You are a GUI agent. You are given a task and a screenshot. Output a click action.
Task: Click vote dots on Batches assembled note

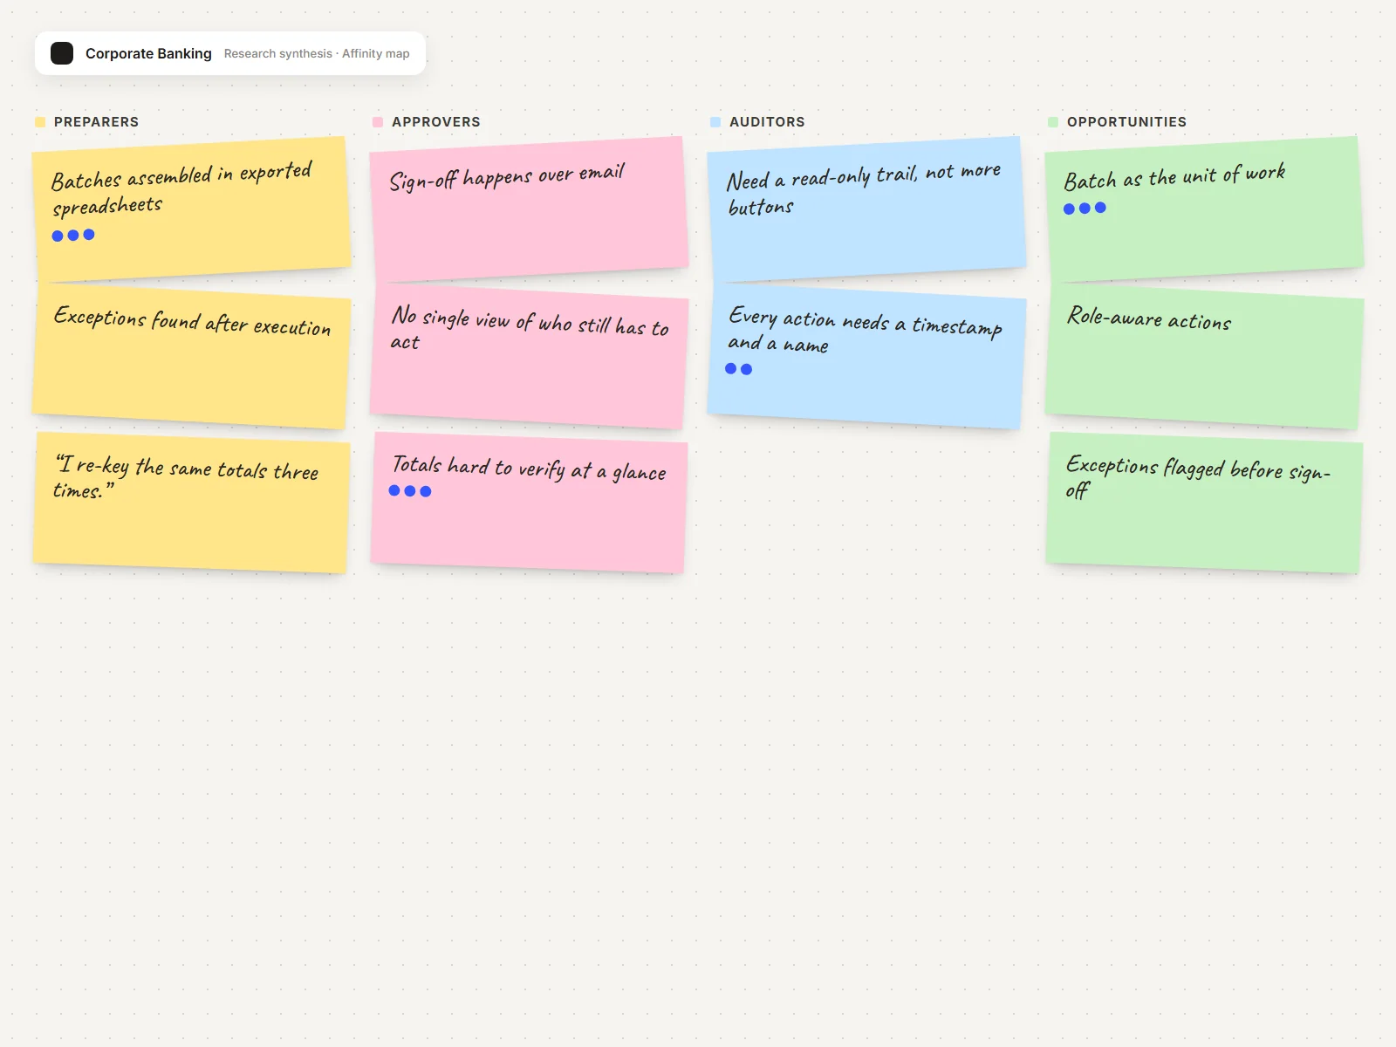73,236
